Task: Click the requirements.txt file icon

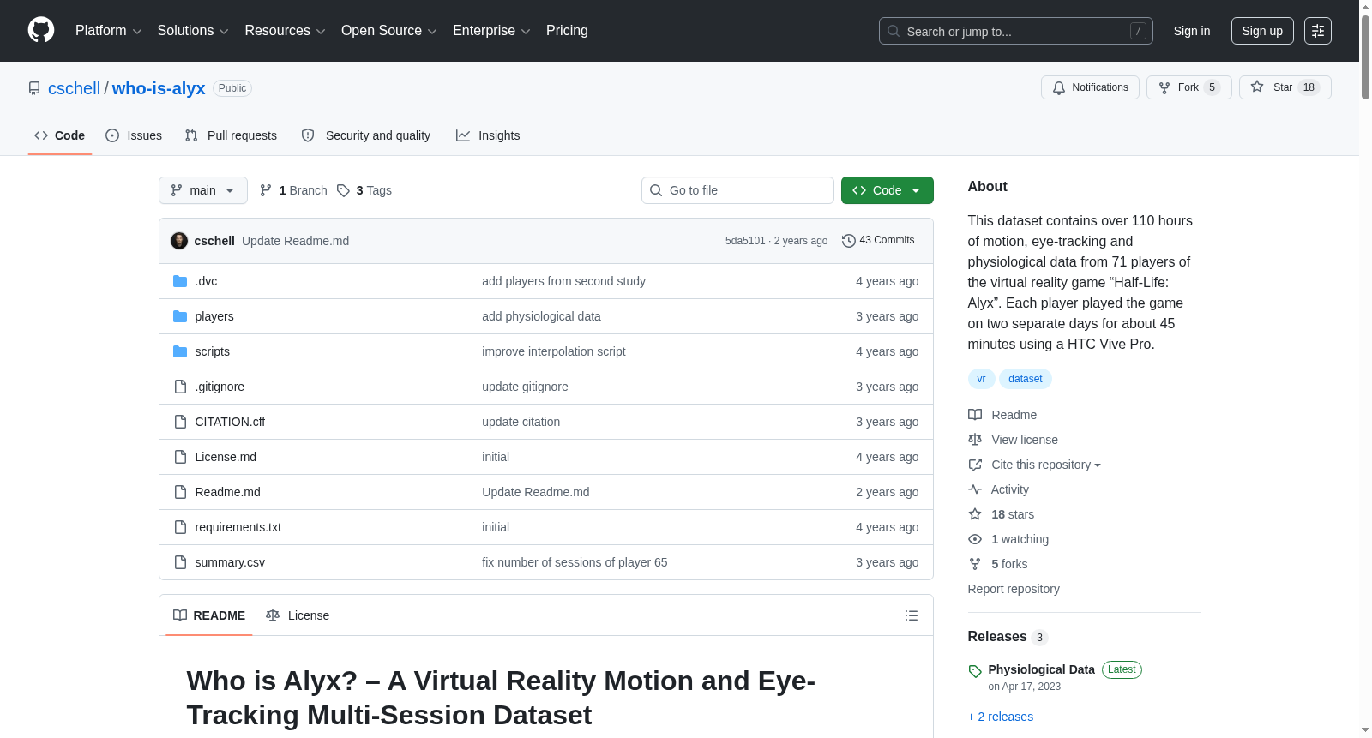Action: pyautogui.click(x=180, y=527)
